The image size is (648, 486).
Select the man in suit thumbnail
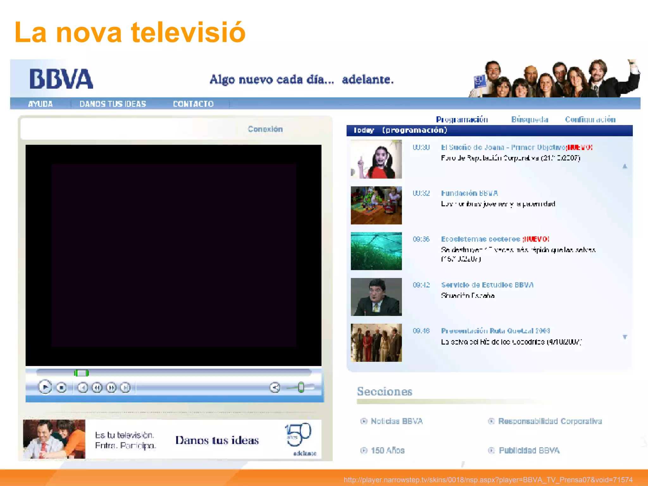point(376,297)
